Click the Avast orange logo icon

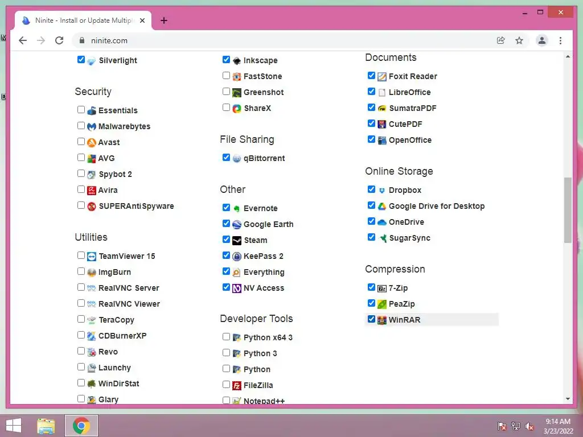(x=92, y=143)
